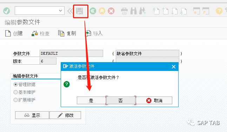The height and width of the screenshot is (132, 227).
Task: Confirm activation with 是 button
Action: click(x=91, y=100)
